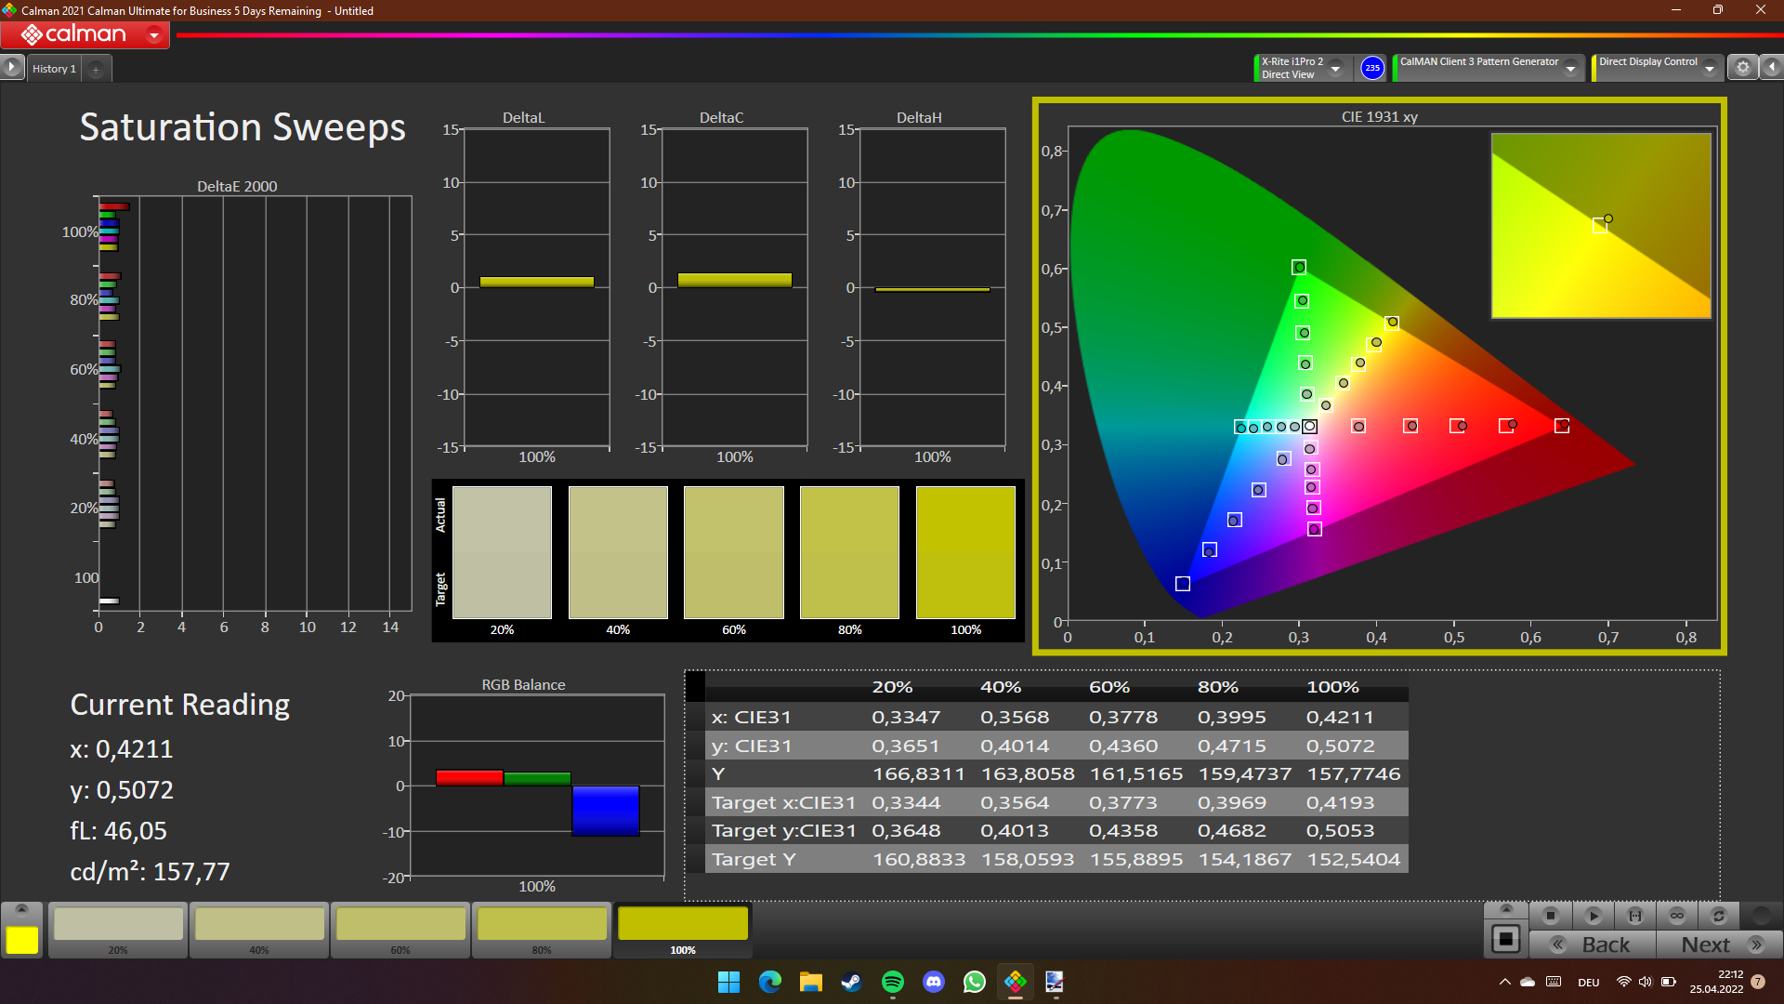Image resolution: width=1784 pixels, height=1004 pixels.
Task: Add a new history tab
Action: coord(96,69)
